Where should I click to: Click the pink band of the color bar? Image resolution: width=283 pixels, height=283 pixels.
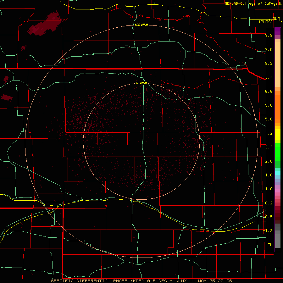(278, 191)
